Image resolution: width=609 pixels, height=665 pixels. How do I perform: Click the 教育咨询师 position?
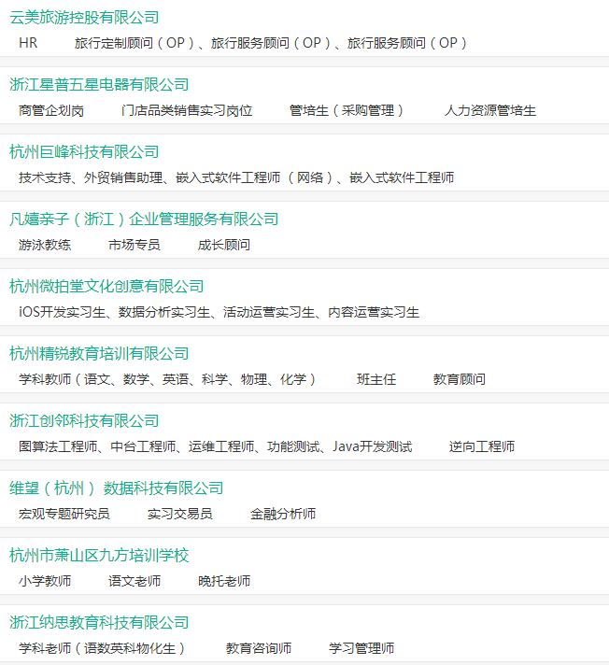(x=259, y=648)
